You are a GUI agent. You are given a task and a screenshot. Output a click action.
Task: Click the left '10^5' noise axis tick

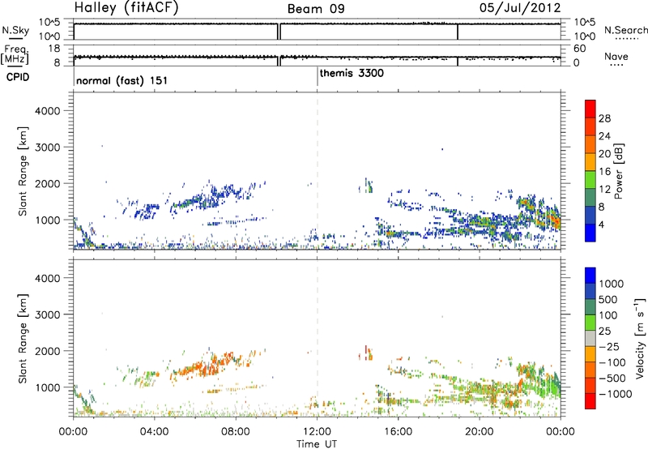pyautogui.click(x=49, y=23)
